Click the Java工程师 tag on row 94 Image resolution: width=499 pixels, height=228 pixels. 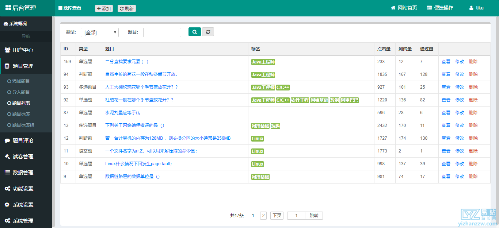click(x=263, y=75)
